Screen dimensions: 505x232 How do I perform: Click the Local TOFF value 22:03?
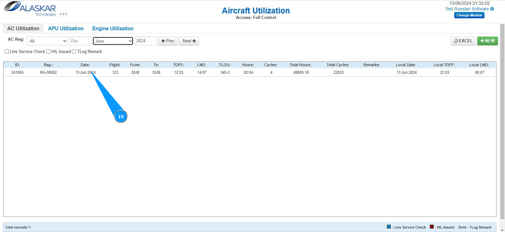pyautogui.click(x=444, y=72)
